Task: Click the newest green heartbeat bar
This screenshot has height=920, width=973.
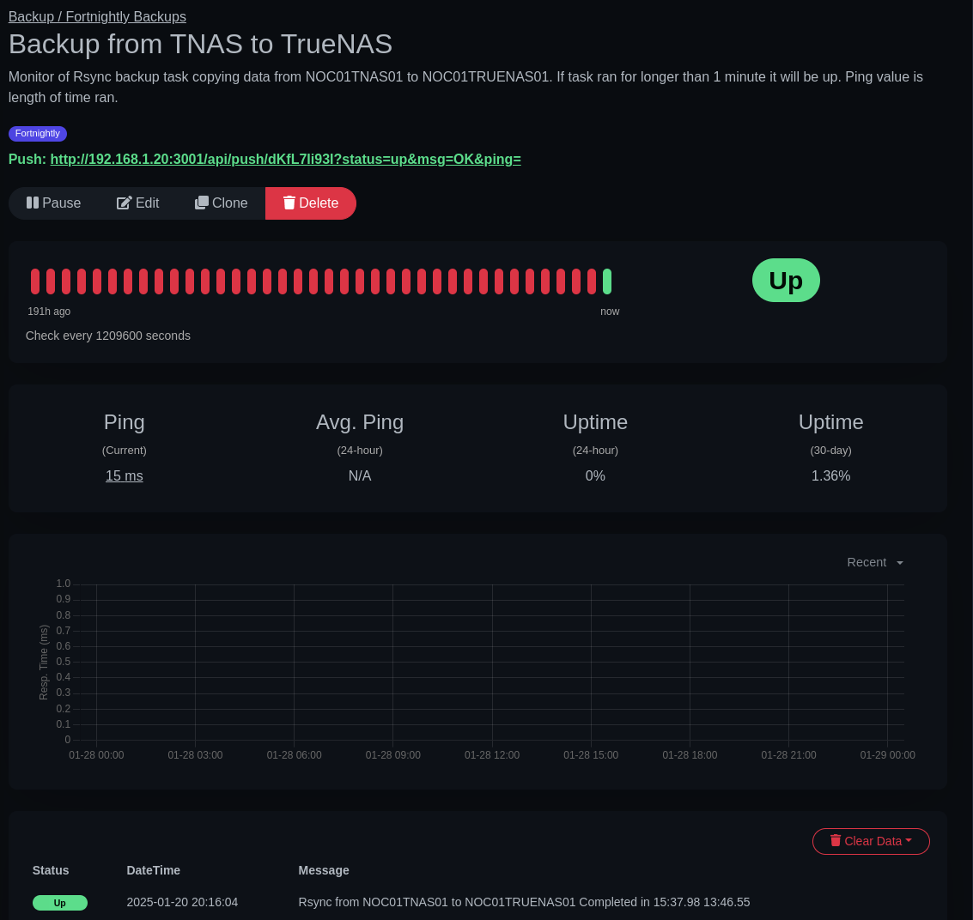Action: coord(607,281)
